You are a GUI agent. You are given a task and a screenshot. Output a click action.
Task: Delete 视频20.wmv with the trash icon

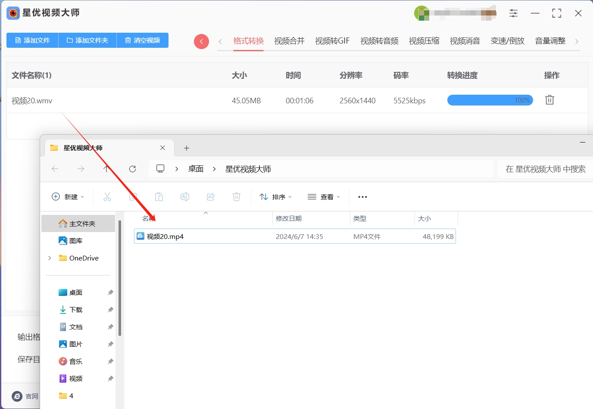pos(549,100)
